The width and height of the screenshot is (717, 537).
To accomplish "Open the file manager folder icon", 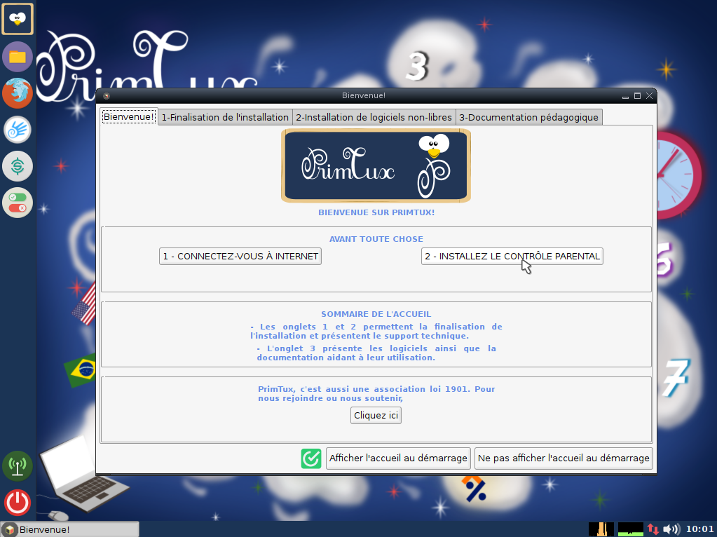I will (x=18, y=57).
